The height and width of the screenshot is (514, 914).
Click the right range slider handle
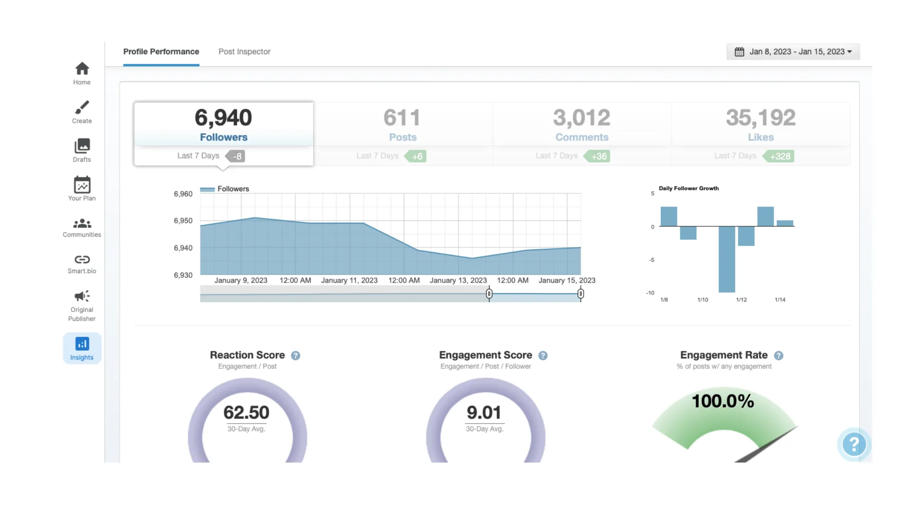[x=581, y=294]
